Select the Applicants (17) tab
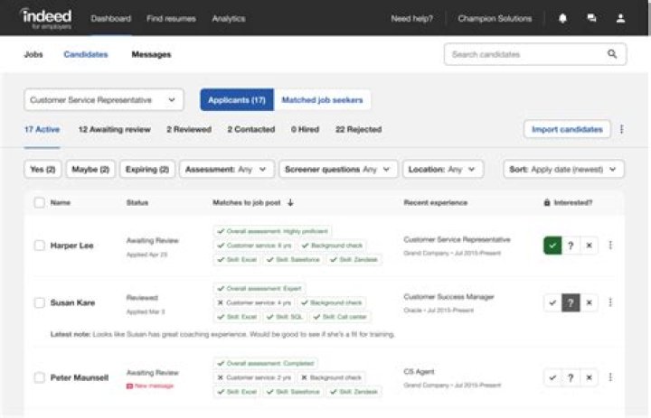The image size is (651, 418). 237,100
